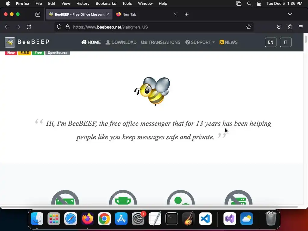Open the Help menu
The image size is (308, 231).
163,3
